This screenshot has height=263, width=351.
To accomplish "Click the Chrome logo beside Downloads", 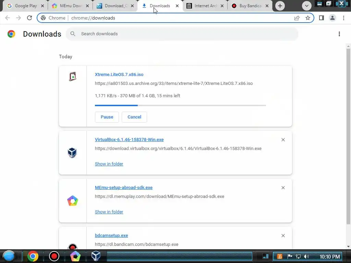I will tap(11, 34).
